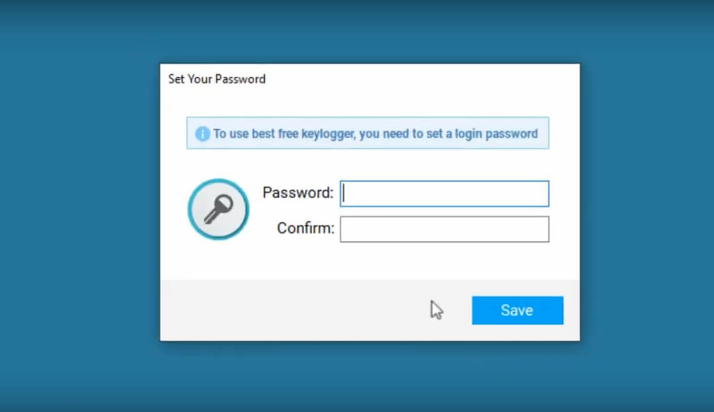
Task: Click the round key icon
Action: click(219, 209)
